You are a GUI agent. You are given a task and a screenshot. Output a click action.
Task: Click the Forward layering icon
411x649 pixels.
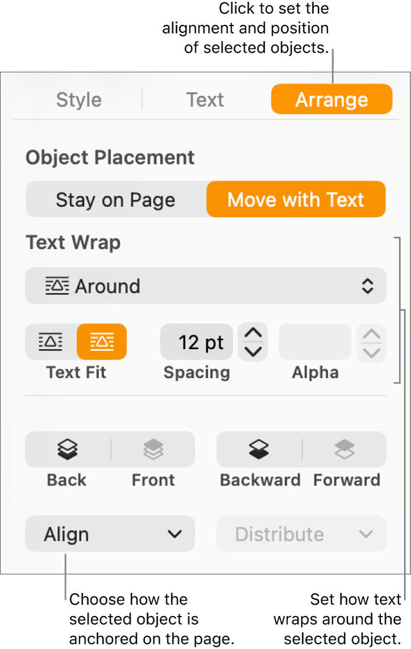[346, 449]
